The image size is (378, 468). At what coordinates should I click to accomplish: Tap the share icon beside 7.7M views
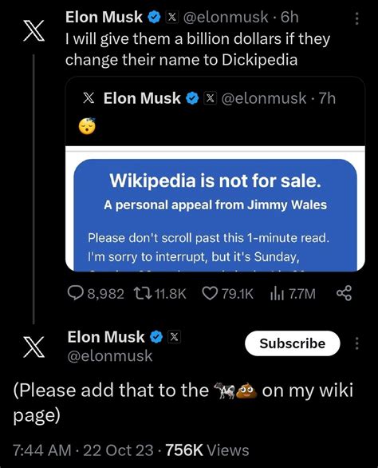pos(344,293)
